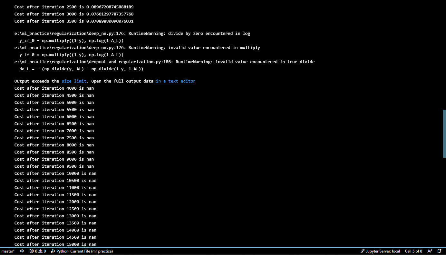Image resolution: width=446 pixels, height=258 pixels.
Task: Click the iteration 3000 cost line
Action: pos(74,14)
